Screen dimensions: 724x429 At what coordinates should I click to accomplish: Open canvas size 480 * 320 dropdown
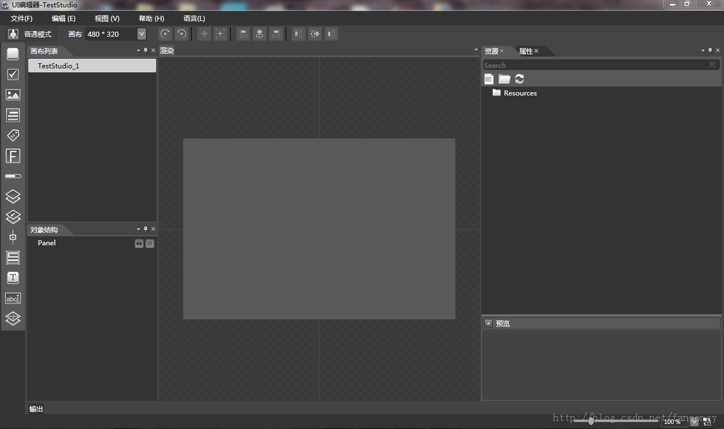pos(141,34)
